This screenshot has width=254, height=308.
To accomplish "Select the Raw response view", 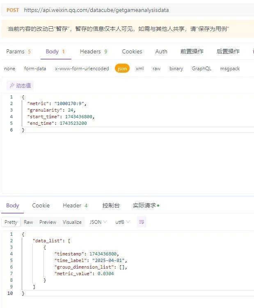I will pyautogui.click(x=28, y=222).
